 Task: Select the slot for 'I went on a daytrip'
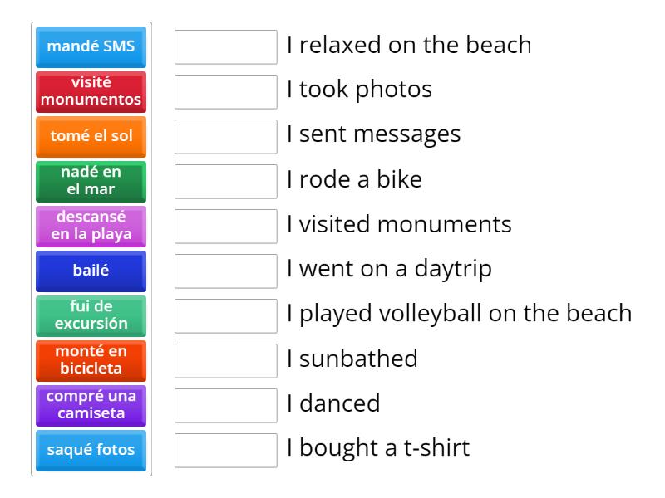226,271
